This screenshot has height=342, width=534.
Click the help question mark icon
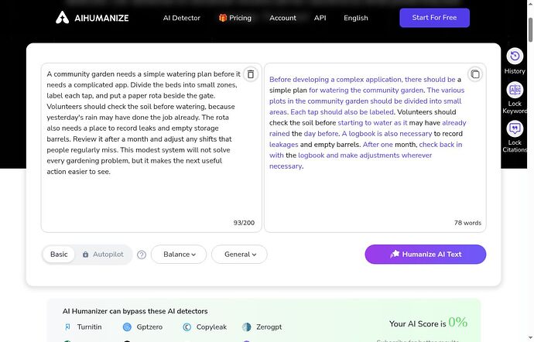[x=142, y=255]
